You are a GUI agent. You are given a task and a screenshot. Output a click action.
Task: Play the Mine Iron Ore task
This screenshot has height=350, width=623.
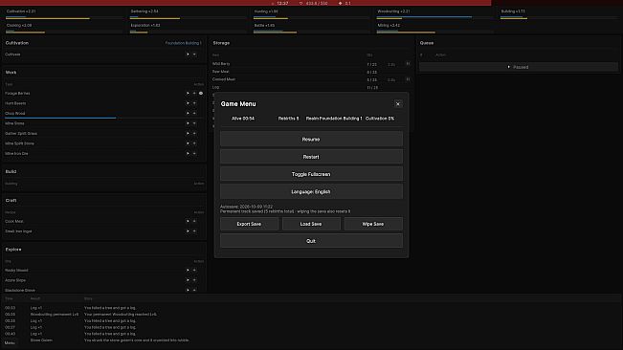point(188,154)
